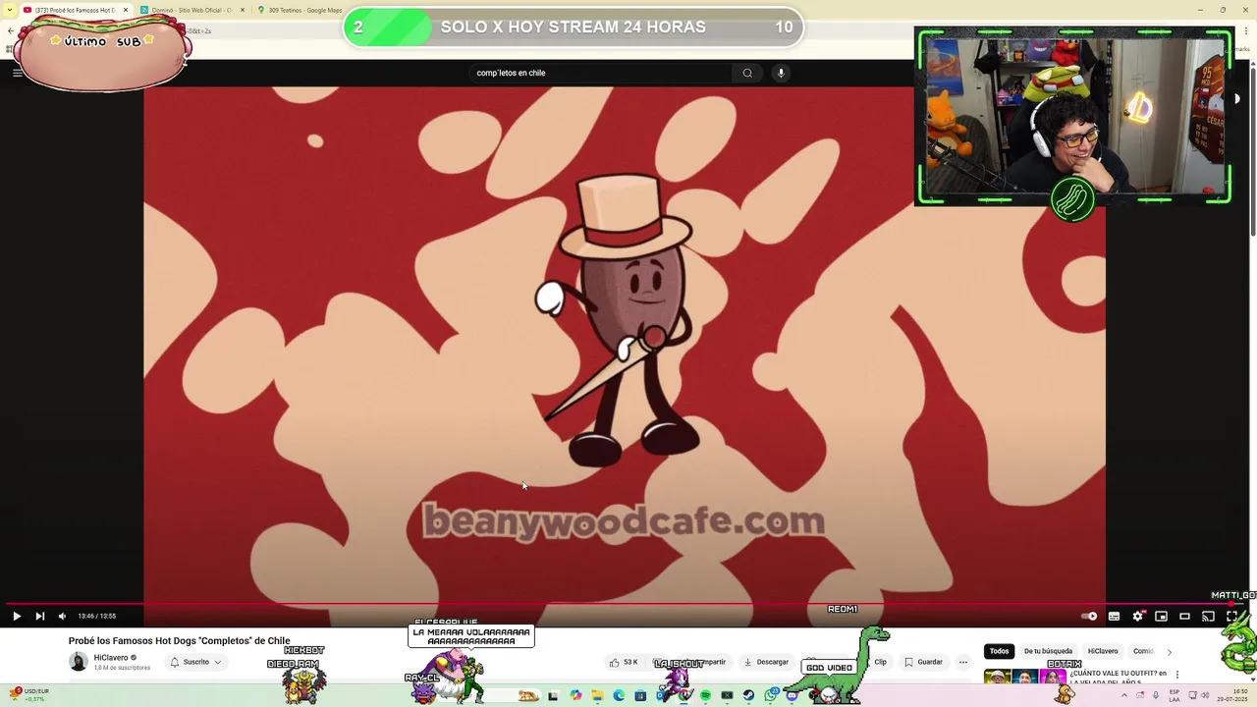The height and width of the screenshot is (707, 1257).
Task: Enter full screen mode
Action: [1231, 616]
